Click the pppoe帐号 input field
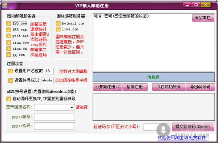The width and height of the screenshot is (218, 143). pyautogui.click(x=54, y=117)
